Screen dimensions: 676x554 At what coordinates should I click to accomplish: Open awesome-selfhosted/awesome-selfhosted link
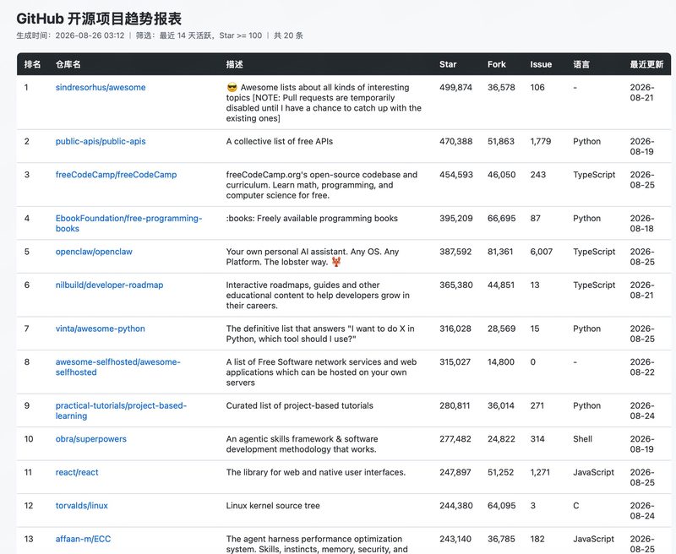pyautogui.click(x=117, y=367)
